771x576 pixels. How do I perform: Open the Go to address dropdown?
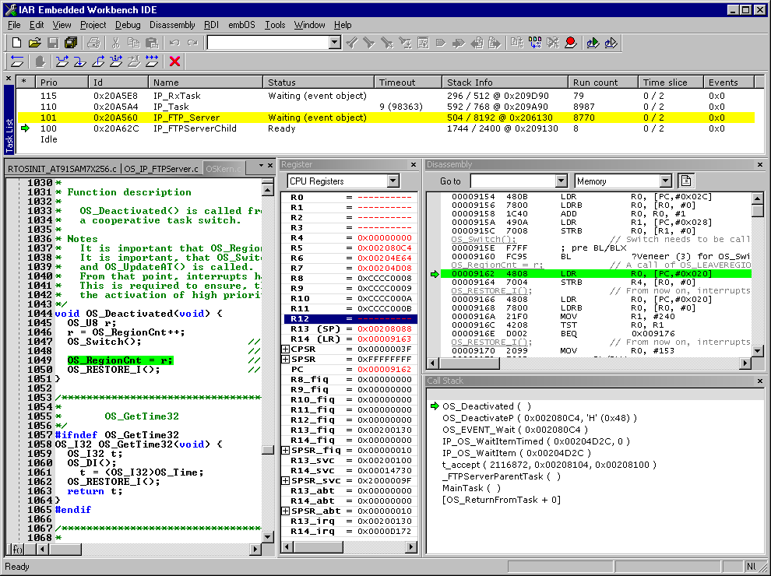coord(562,181)
